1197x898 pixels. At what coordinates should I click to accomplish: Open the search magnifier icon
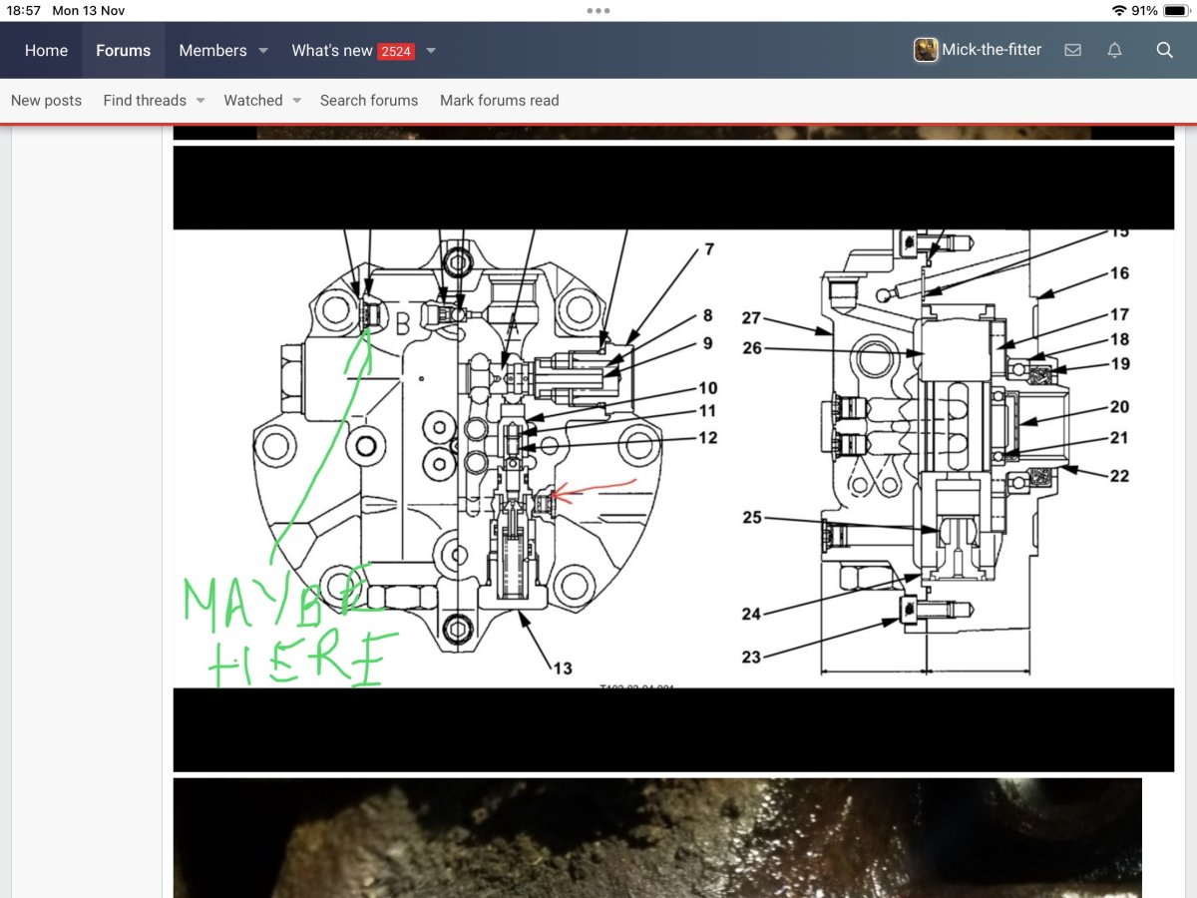1164,50
